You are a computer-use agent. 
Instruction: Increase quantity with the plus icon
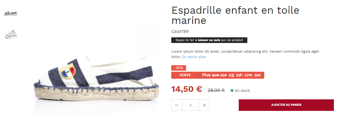tap(204, 105)
